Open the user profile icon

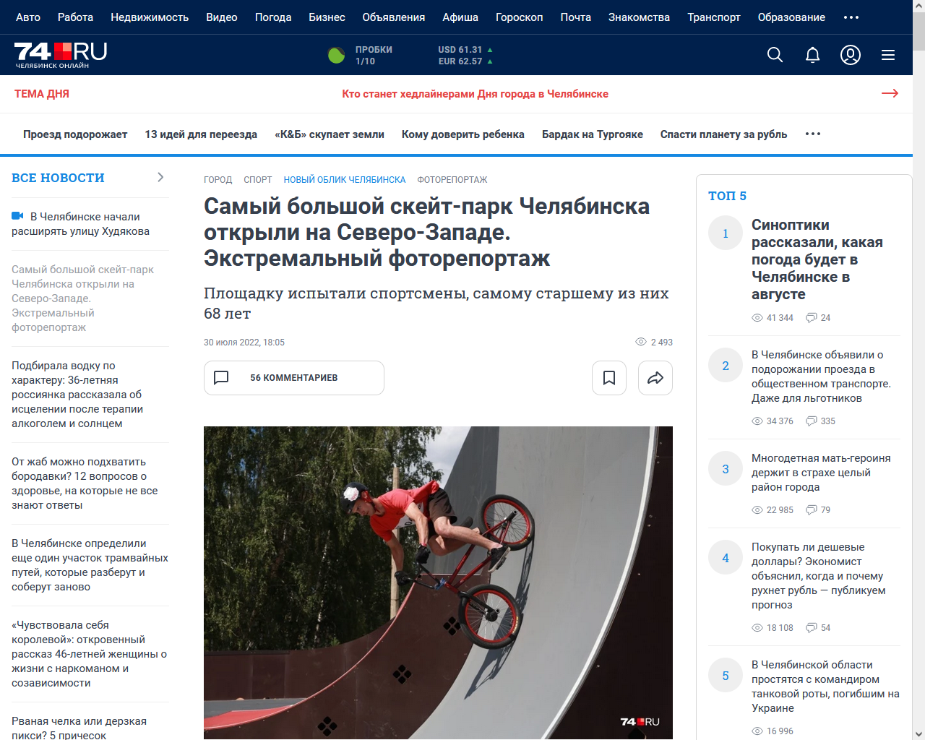[x=851, y=55]
